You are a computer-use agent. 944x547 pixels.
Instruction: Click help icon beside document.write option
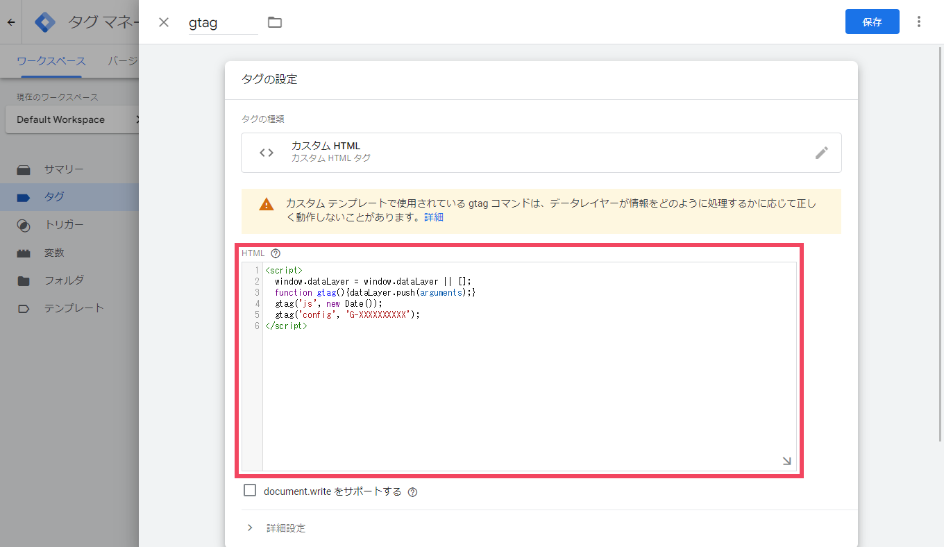click(x=412, y=492)
